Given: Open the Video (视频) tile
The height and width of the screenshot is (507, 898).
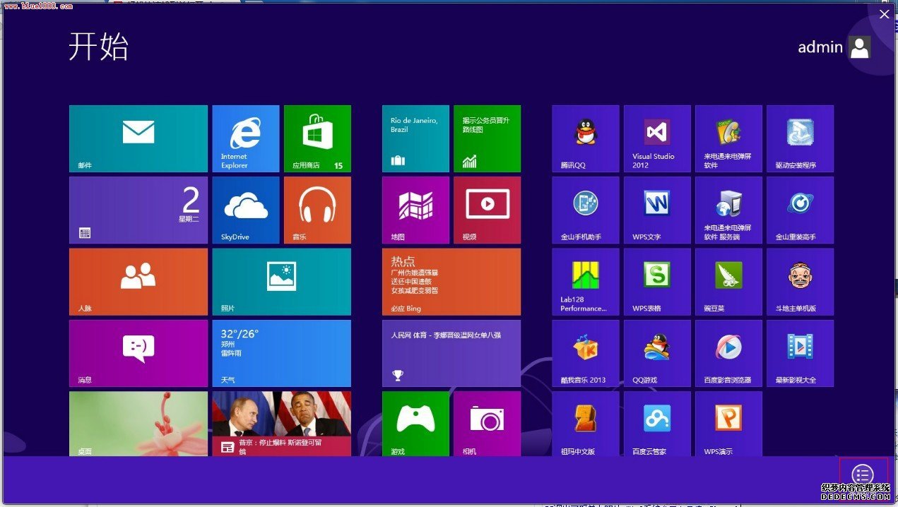Looking at the screenshot, I should 487,210.
